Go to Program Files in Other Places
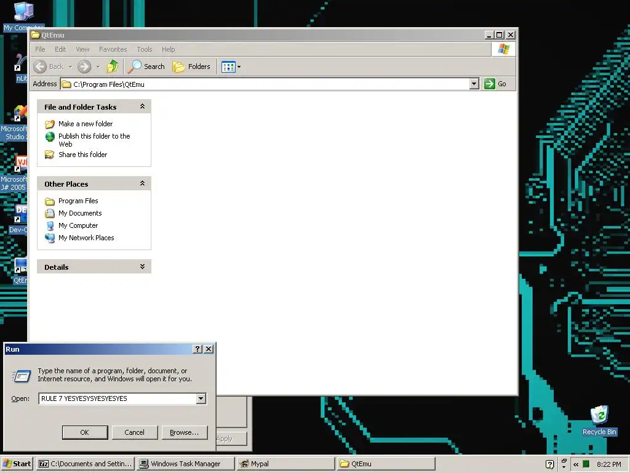Screen dimensions: 630x473 click(x=78, y=201)
